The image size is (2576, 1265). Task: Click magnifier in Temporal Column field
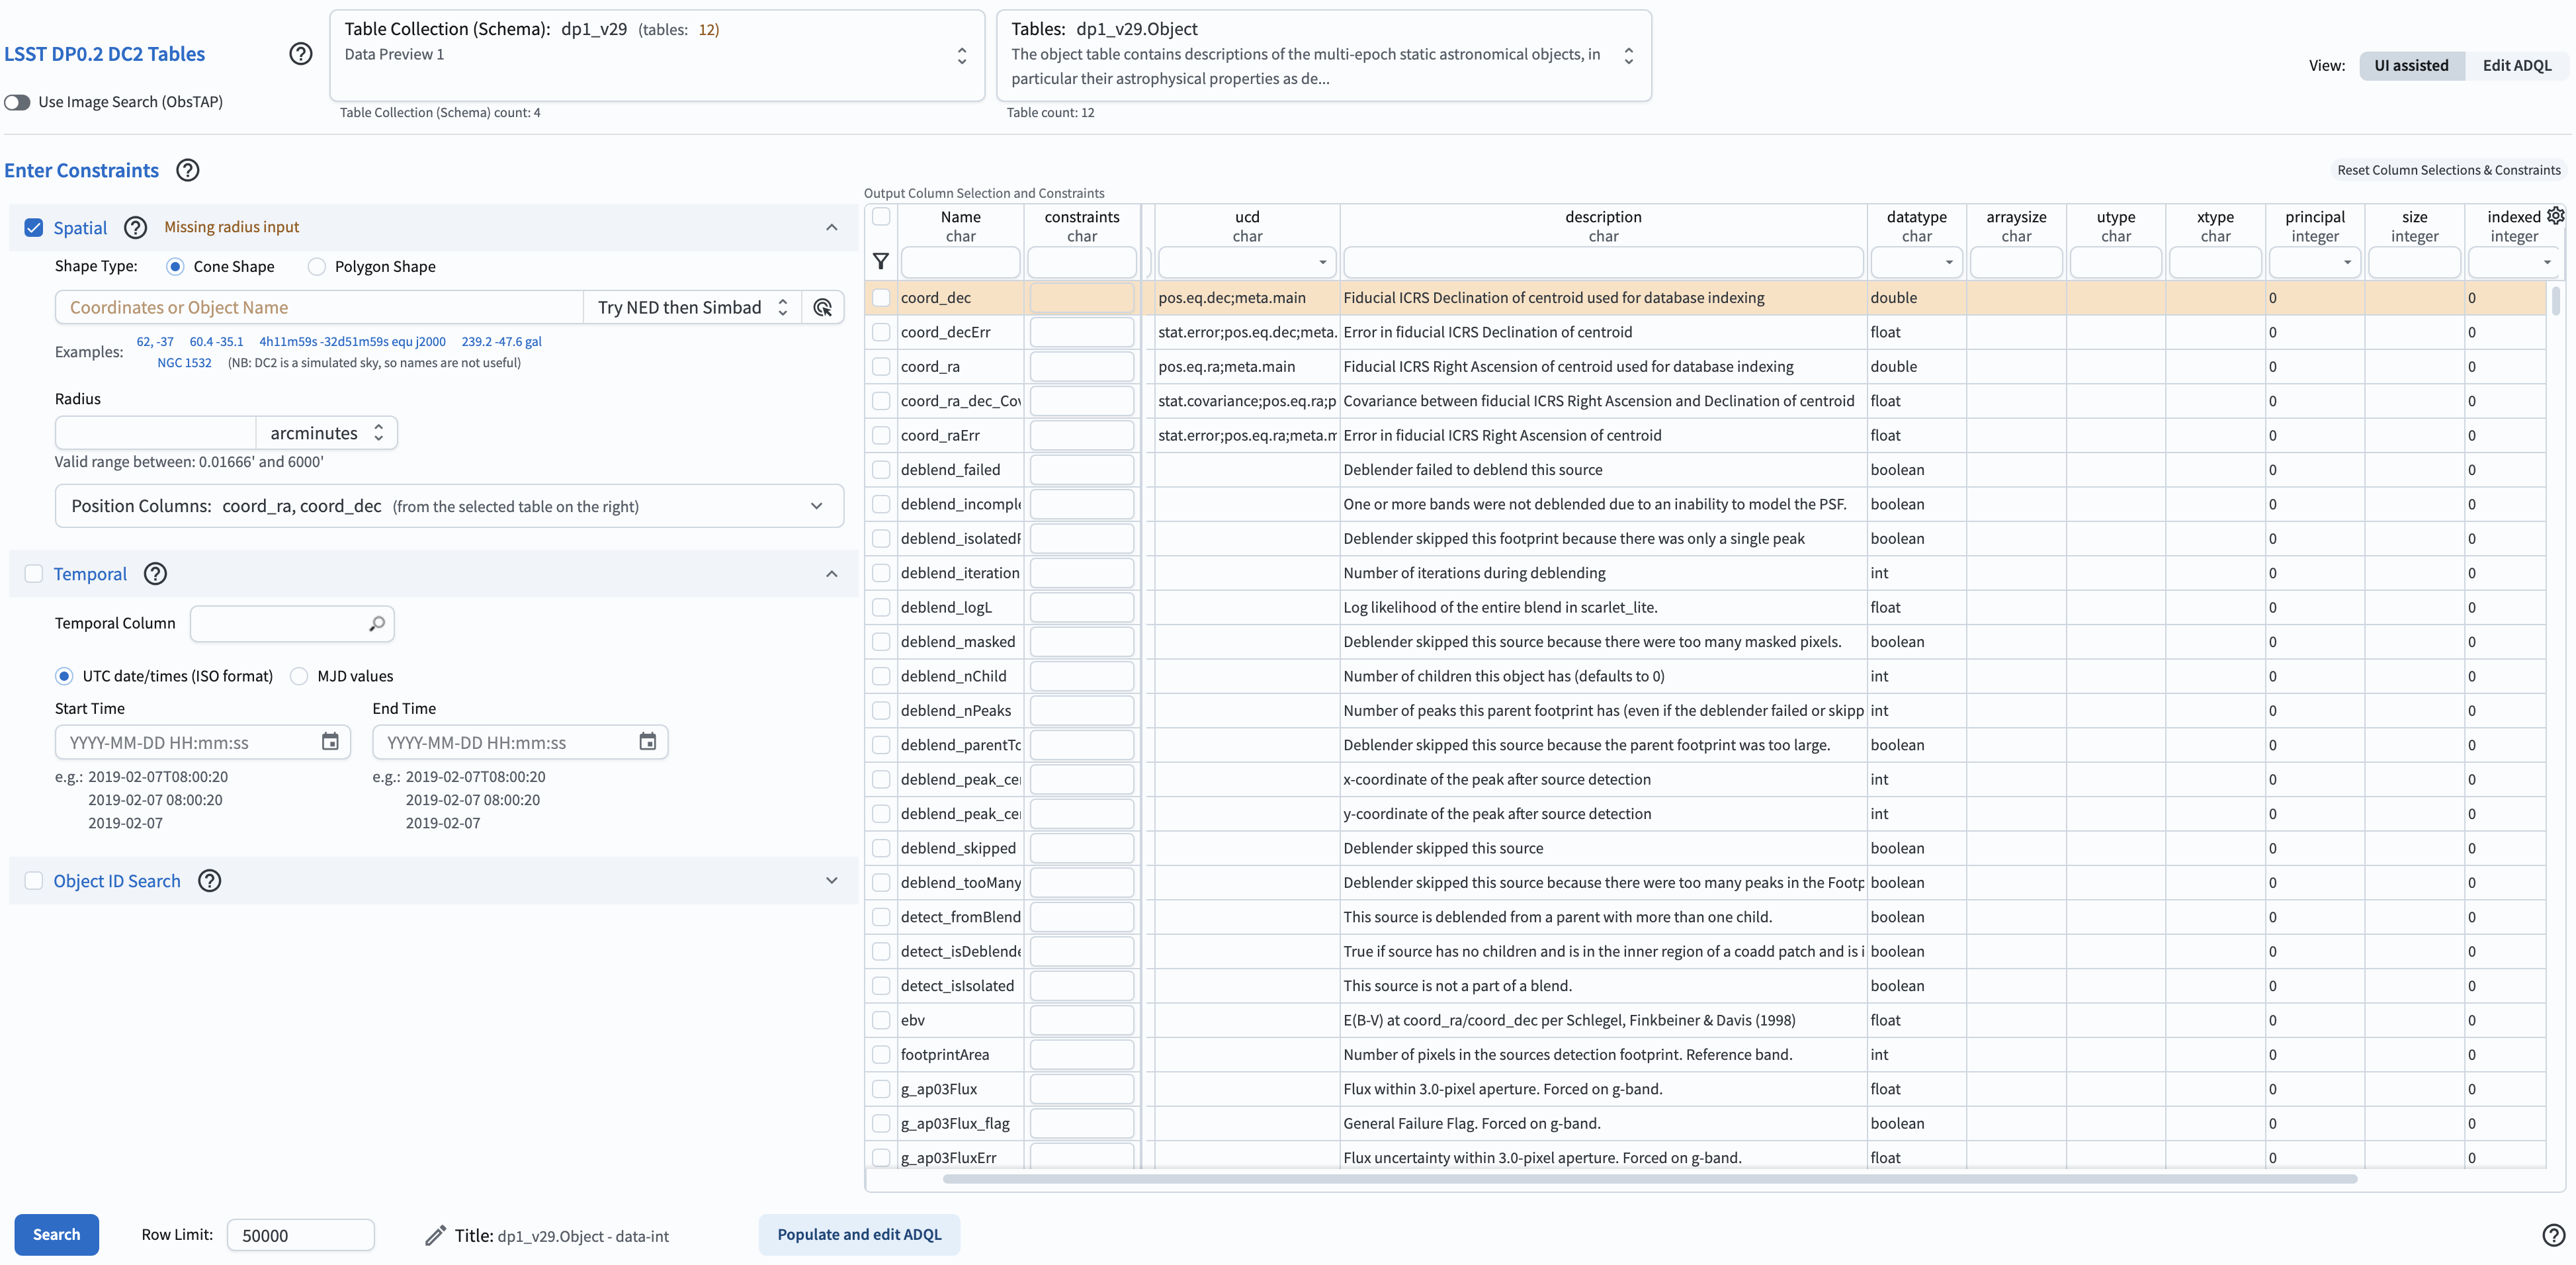pos(376,624)
